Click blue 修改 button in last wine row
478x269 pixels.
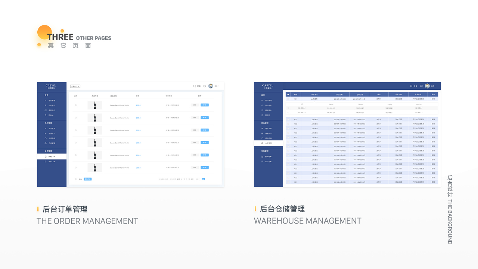205,167
